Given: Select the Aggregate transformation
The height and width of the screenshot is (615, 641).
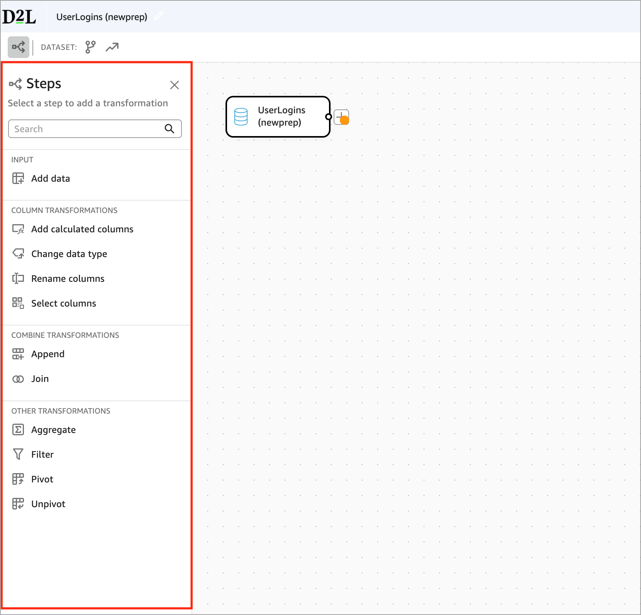Looking at the screenshot, I should click(53, 429).
